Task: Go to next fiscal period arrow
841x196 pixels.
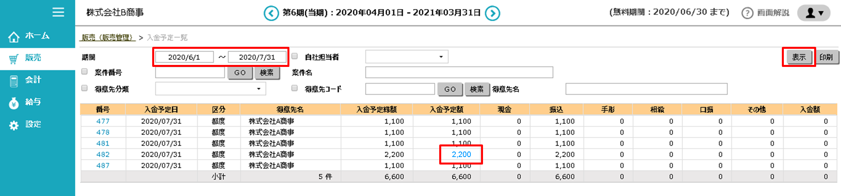Action: click(x=492, y=13)
